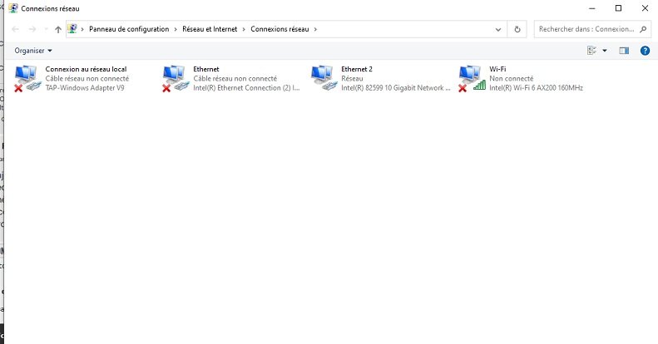
Task: Open the Help question mark icon
Action: point(645,51)
